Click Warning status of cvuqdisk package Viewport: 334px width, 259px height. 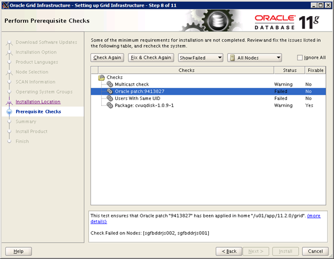click(283, 105)
